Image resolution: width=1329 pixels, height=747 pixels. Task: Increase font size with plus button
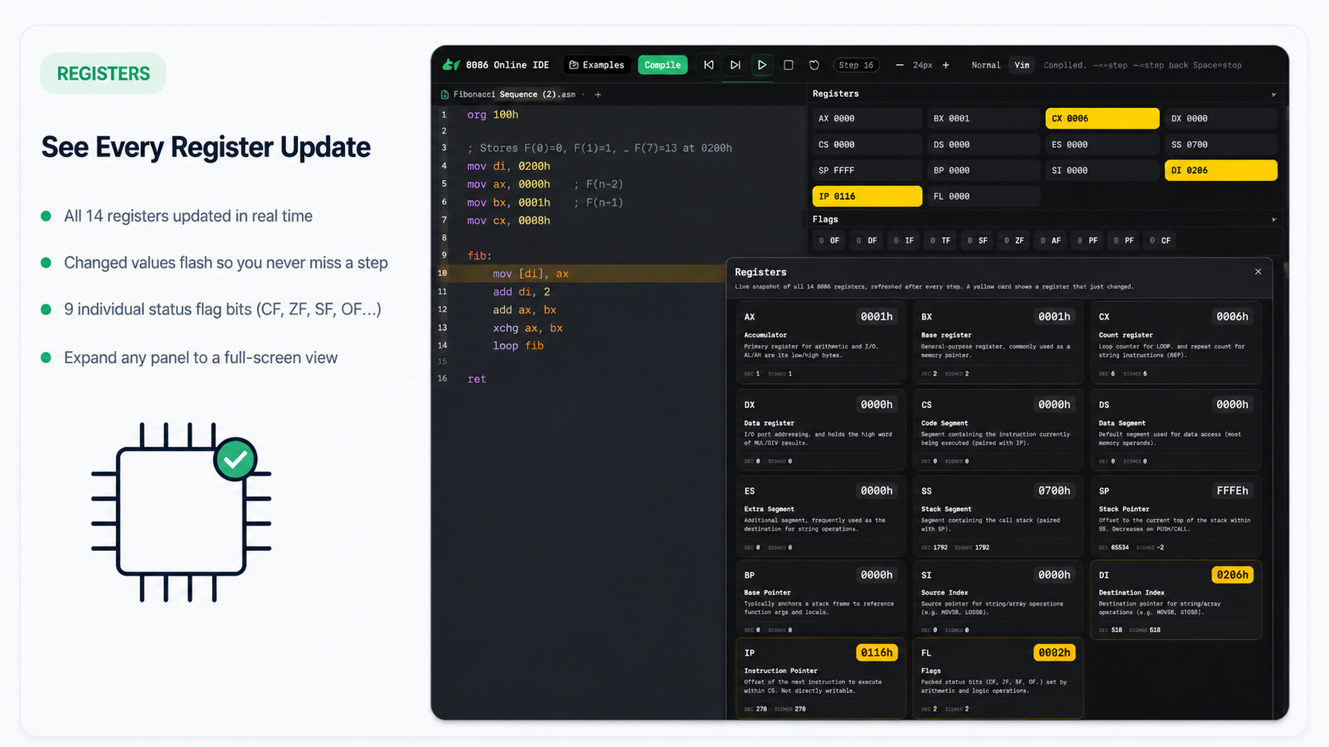946,65
